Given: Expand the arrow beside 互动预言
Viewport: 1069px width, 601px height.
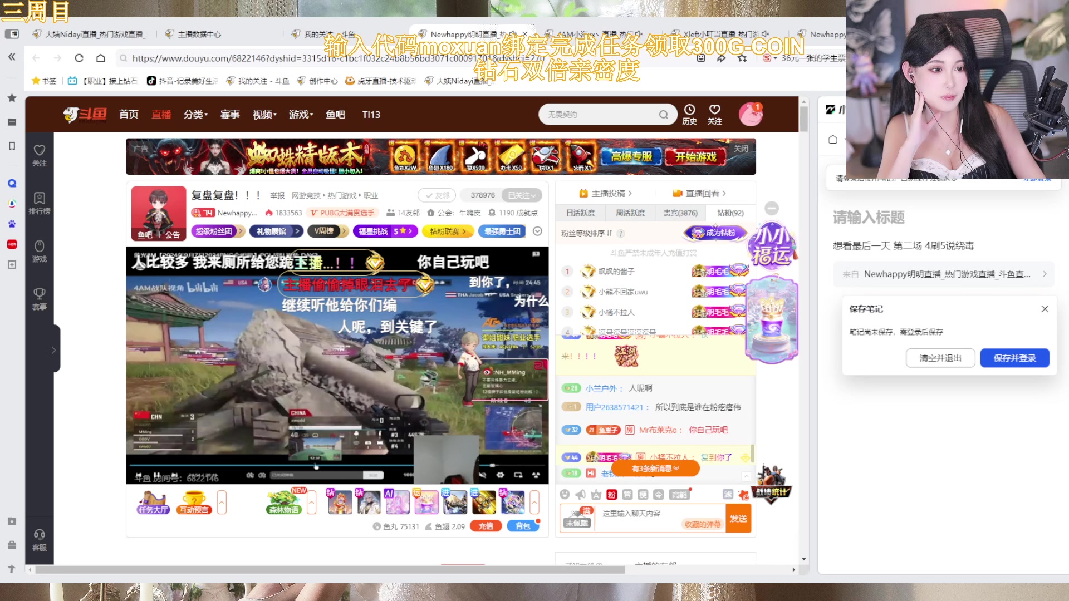Looking at the screenshot, I should click(x=222, y=503).
